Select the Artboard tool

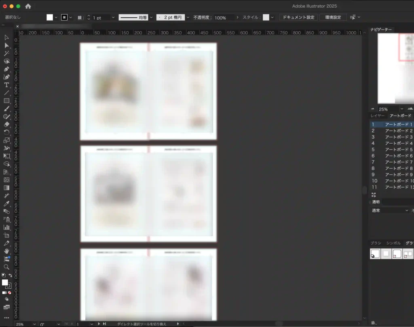[6, 235]
